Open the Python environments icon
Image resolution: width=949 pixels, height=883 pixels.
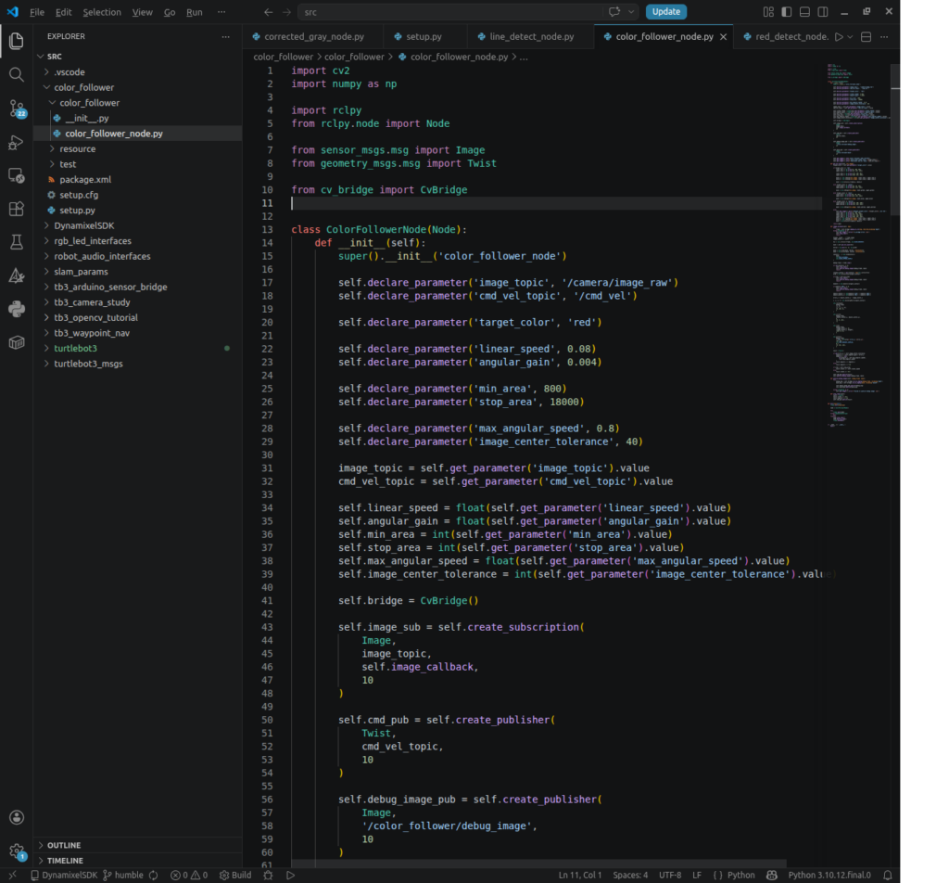[x=17, y=309]
